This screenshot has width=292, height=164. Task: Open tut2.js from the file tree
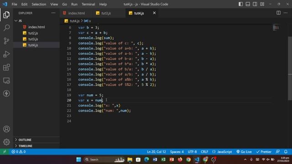[x=36, y=33]
